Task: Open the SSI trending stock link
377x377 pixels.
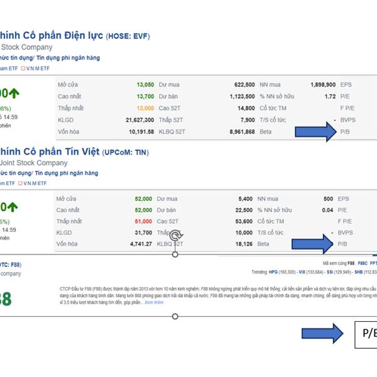Action: click(330, 272)
